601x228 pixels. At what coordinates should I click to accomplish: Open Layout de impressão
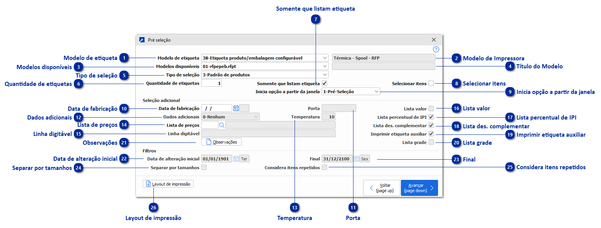point(168,184)
